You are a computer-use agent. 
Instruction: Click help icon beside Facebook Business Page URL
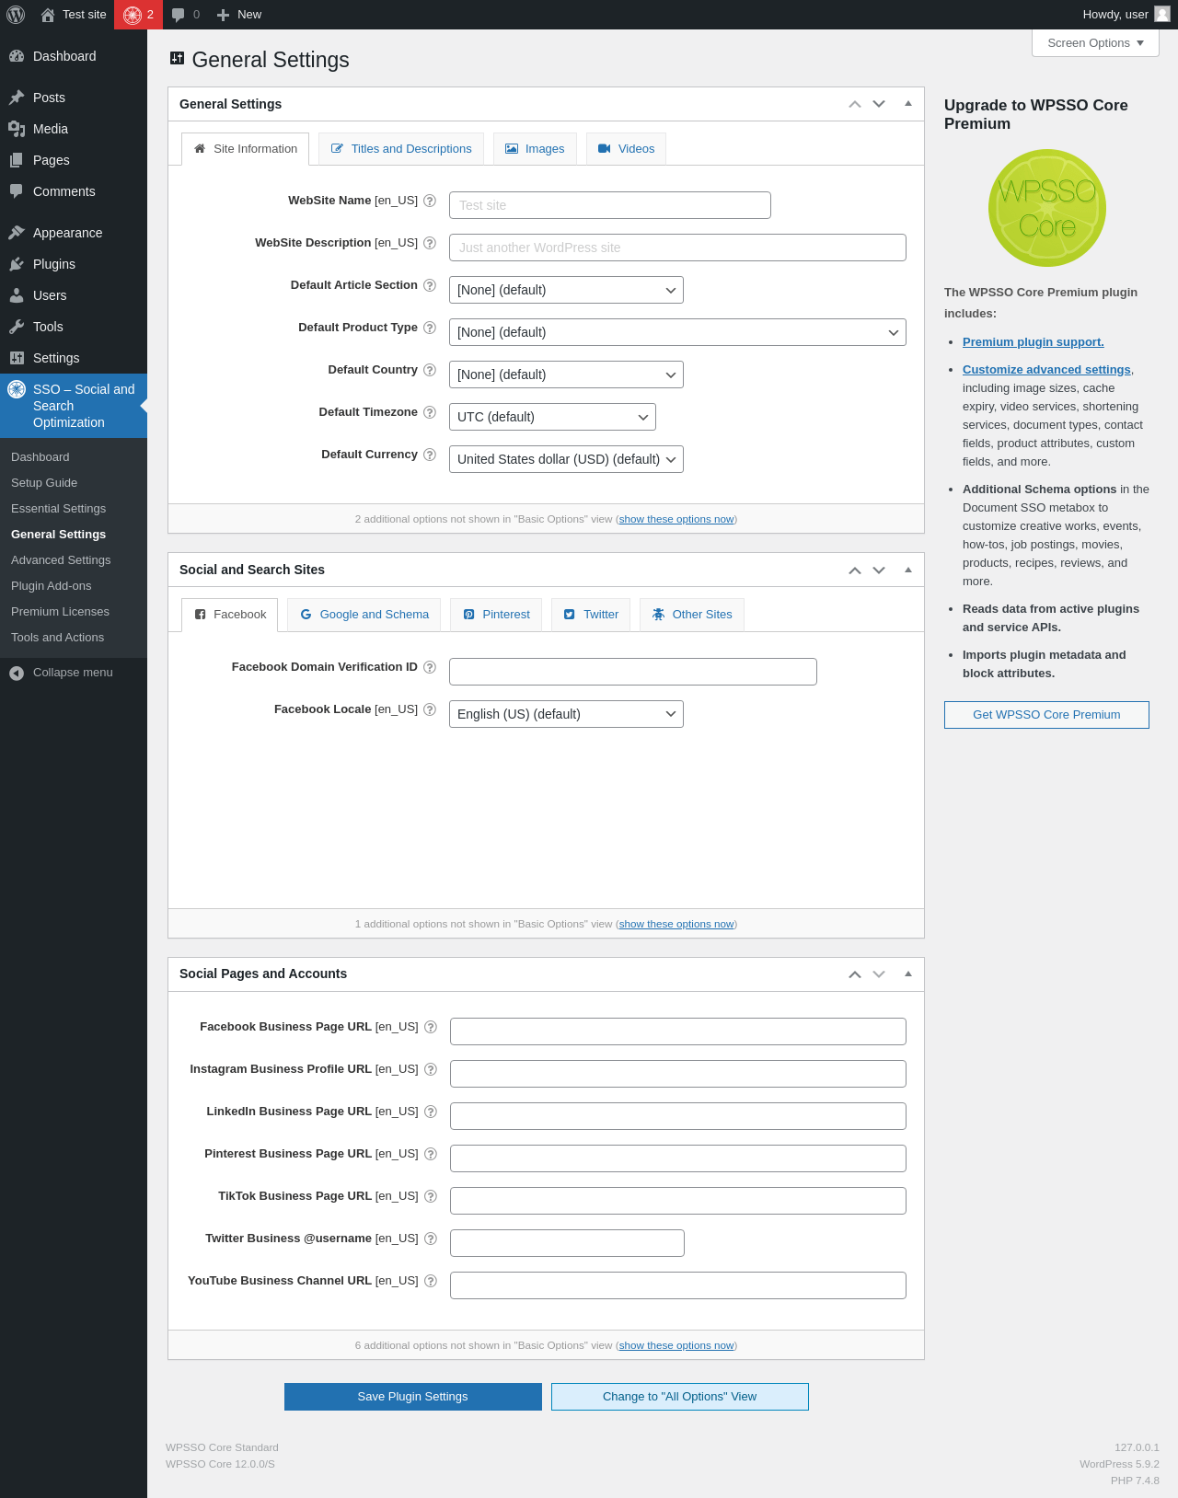coord(430,1027)
